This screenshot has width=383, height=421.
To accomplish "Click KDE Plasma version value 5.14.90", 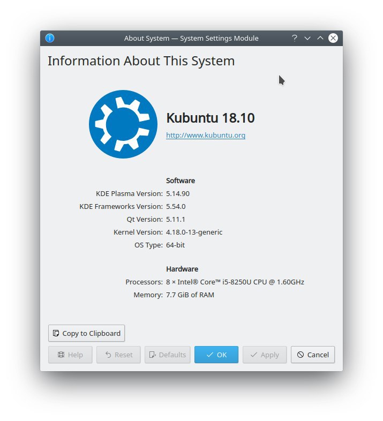I will tap(177, 193).
